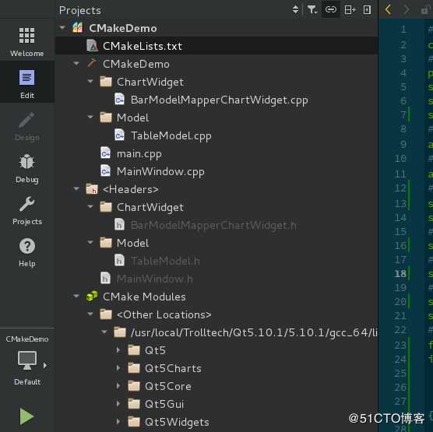Click the TableModel.cpp file icon
Viewport: 433px width, 432px height.
point(120,135)
